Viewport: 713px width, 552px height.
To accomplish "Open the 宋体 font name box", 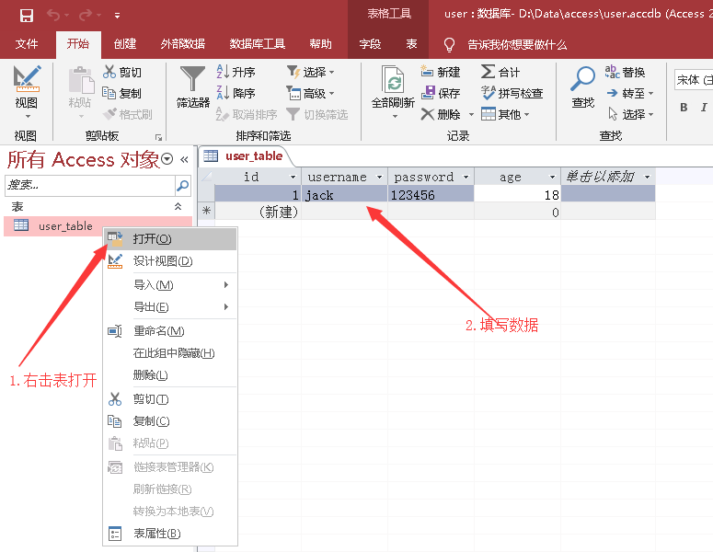I will tap(694, 80).
